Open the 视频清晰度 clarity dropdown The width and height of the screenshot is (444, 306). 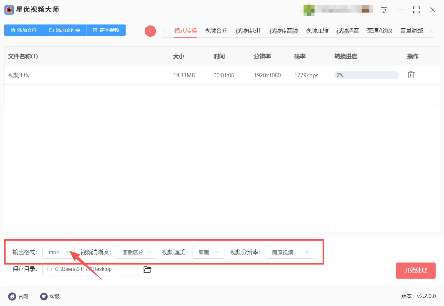[136, 252]
